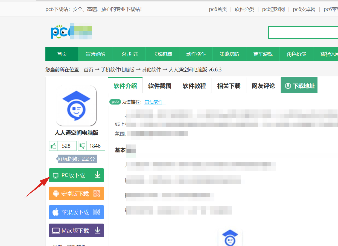This screenshot has height=246, width=338.
Task: Click into the search input field
Action: (303, 32)
